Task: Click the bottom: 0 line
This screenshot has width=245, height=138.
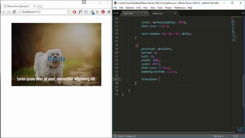Action: point(149,53)
